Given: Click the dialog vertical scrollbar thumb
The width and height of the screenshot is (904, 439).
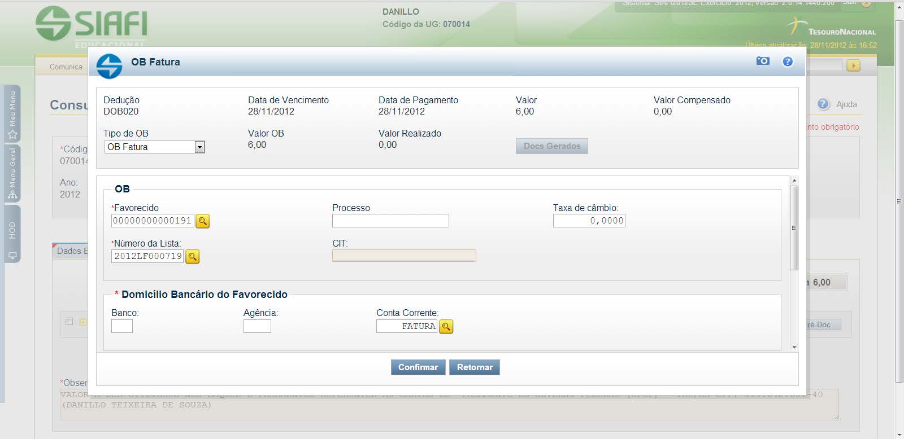Looking at the screenshot, I should click(x=794, y=227).
